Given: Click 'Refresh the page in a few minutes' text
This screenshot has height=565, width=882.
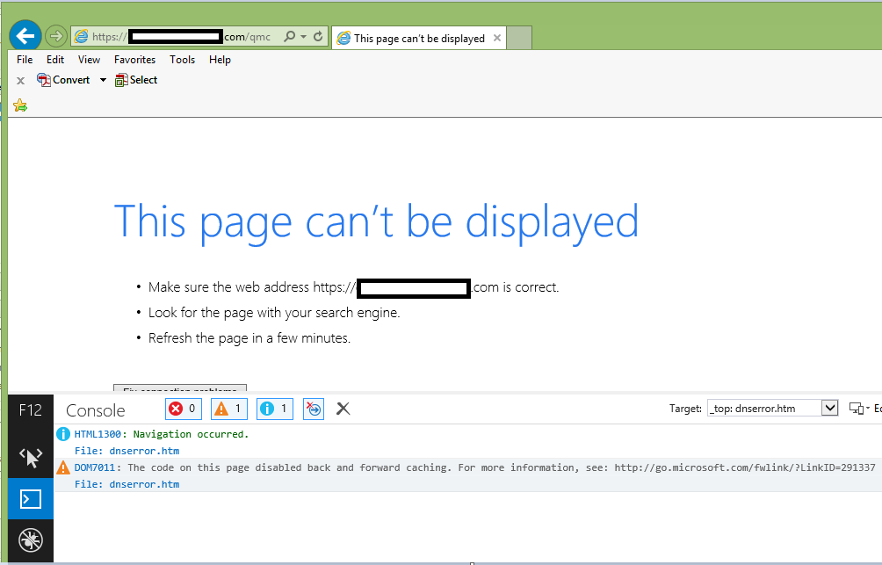Looking at the screenshot, I should pyautogui.click(x=249, y=338).
